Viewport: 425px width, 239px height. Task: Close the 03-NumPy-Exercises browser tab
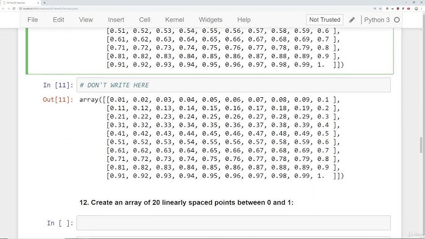[x=38, y=2]
